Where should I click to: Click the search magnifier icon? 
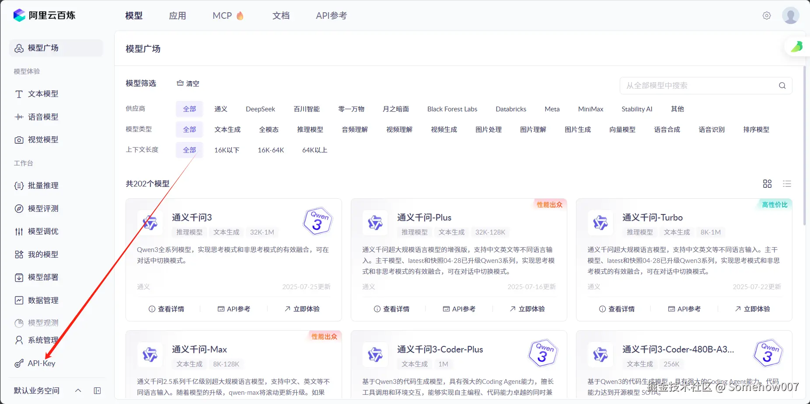pos(782,86)
